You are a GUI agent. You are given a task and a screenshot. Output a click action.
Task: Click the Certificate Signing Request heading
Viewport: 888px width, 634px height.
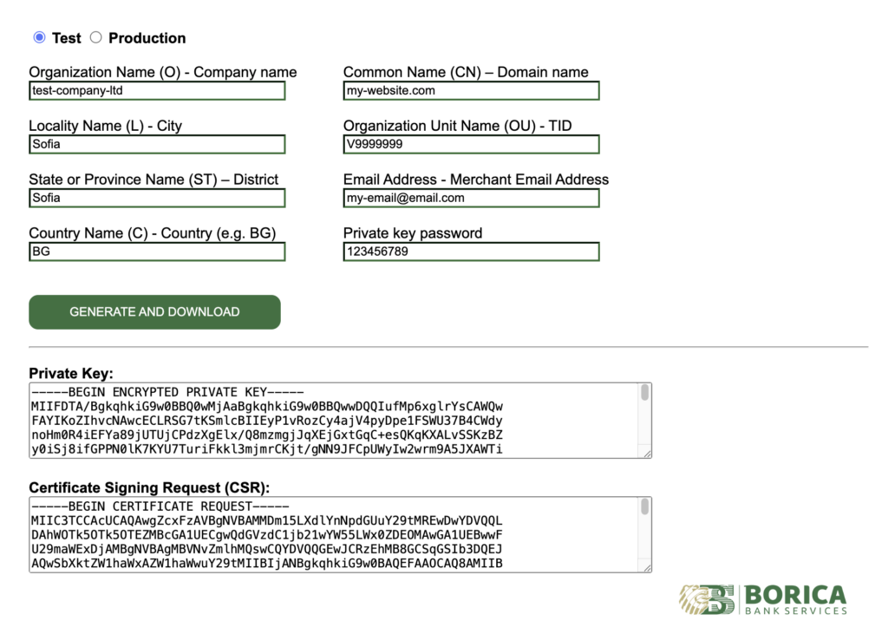click(x=151, y=487)
